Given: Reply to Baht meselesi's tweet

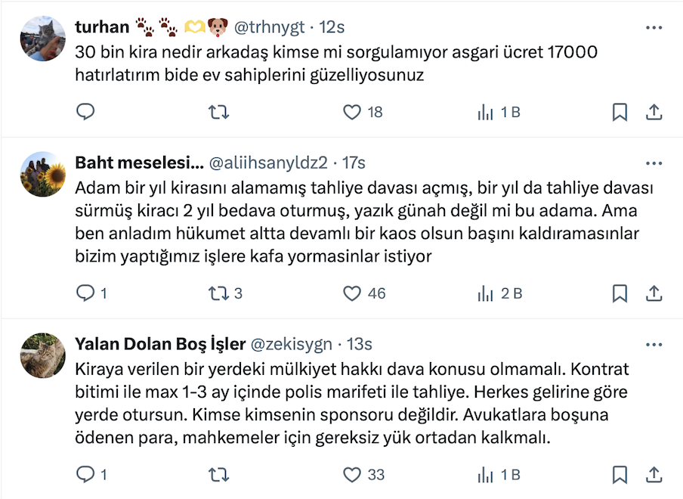Looking at the screenshot, I should (x=86, y=293).
